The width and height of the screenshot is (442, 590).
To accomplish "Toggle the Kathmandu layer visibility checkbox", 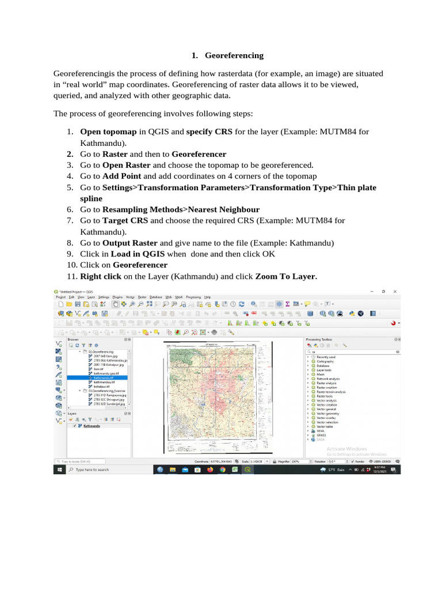I will 75,426.
